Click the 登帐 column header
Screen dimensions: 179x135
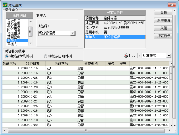[x=123, y=64]
